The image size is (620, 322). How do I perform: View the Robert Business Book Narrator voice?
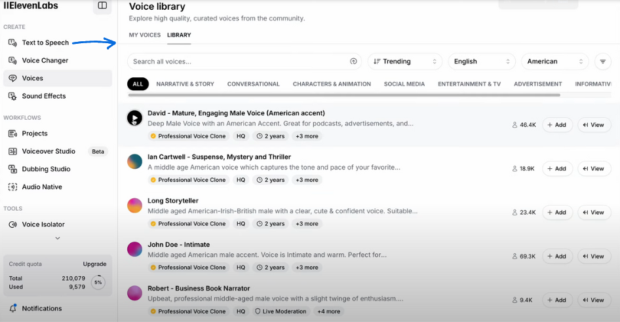point(594,300)
